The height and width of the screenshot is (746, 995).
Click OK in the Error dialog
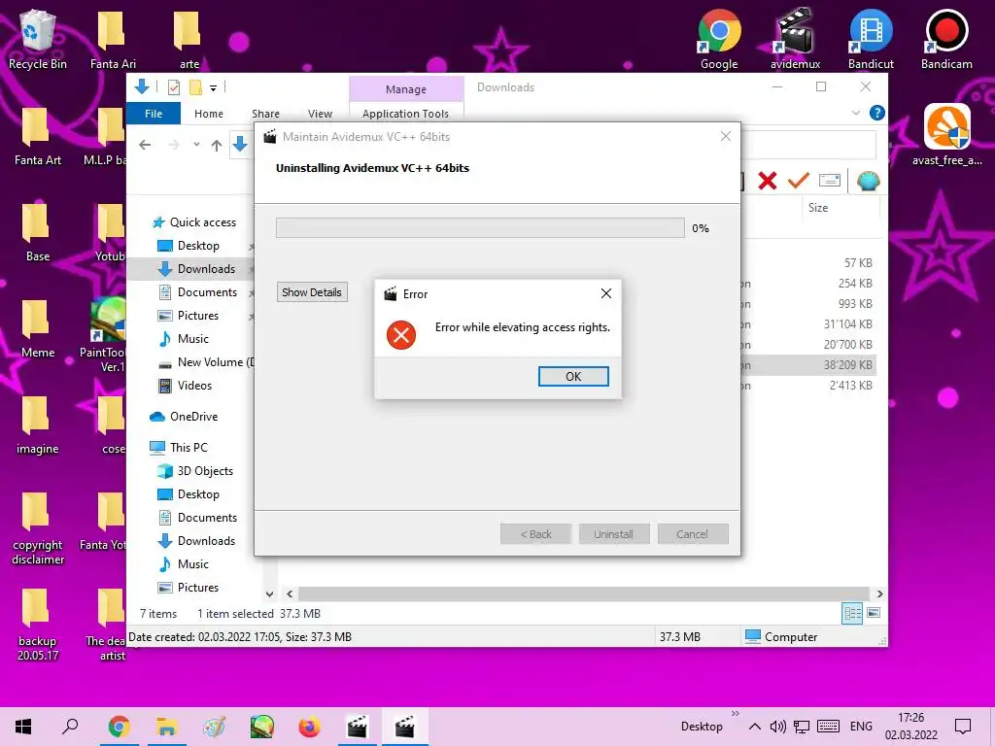(573, 376)
